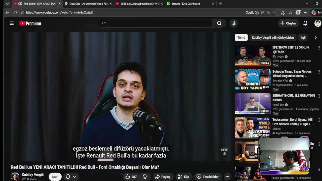Click the search magnifier button
Screen dimensions: 322x181
pyautogui.click(x=219, y=23)
